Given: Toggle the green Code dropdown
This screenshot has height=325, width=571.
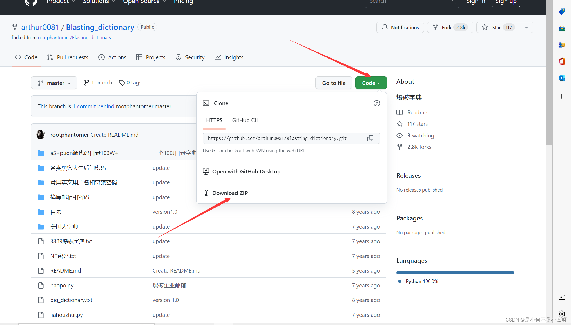Looking at the screenshot, I should coord(371,83).
